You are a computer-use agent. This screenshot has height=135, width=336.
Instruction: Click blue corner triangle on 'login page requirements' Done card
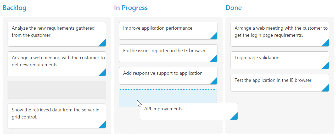[x=326, y=44]
